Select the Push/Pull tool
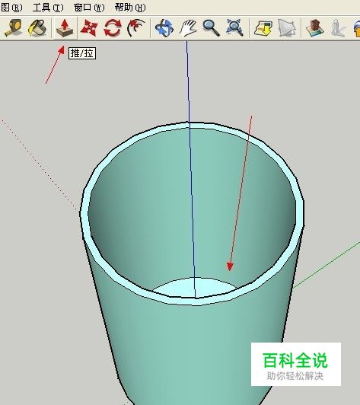This screenshot has height=405, width=360. click(65, 28)
